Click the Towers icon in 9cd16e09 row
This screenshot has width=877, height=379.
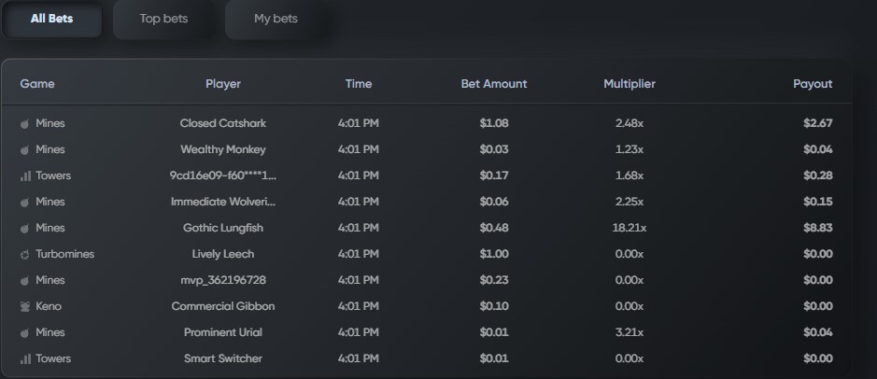25,176
